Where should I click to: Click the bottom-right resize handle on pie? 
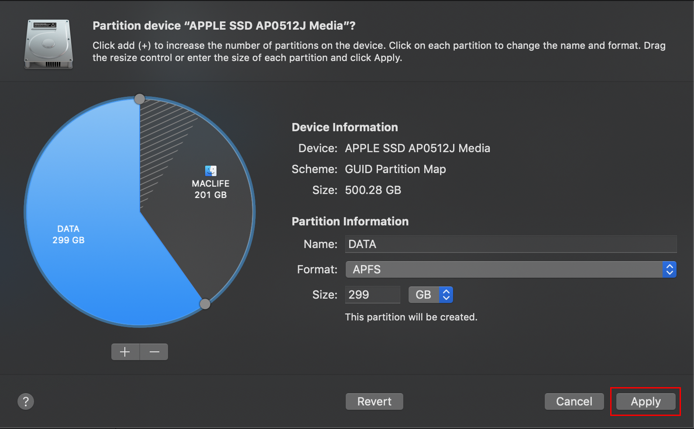pyautogui.click(x=205, y=304)
